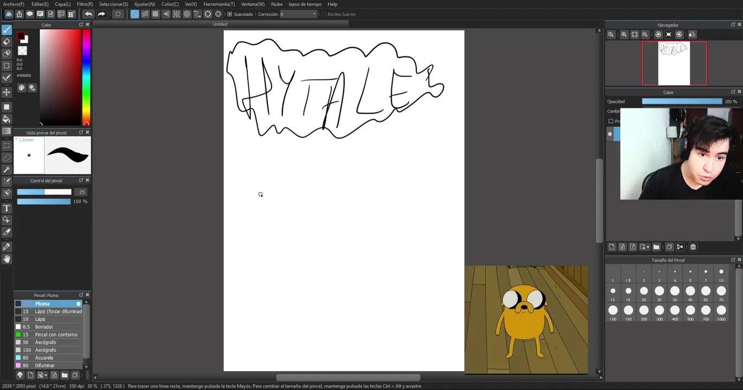
Task: Click the horizontal canvas scrollbar
Action: tap(348, 378)
